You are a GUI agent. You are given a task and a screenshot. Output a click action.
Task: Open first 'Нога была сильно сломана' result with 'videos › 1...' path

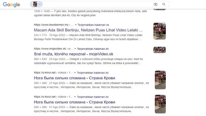74,78
